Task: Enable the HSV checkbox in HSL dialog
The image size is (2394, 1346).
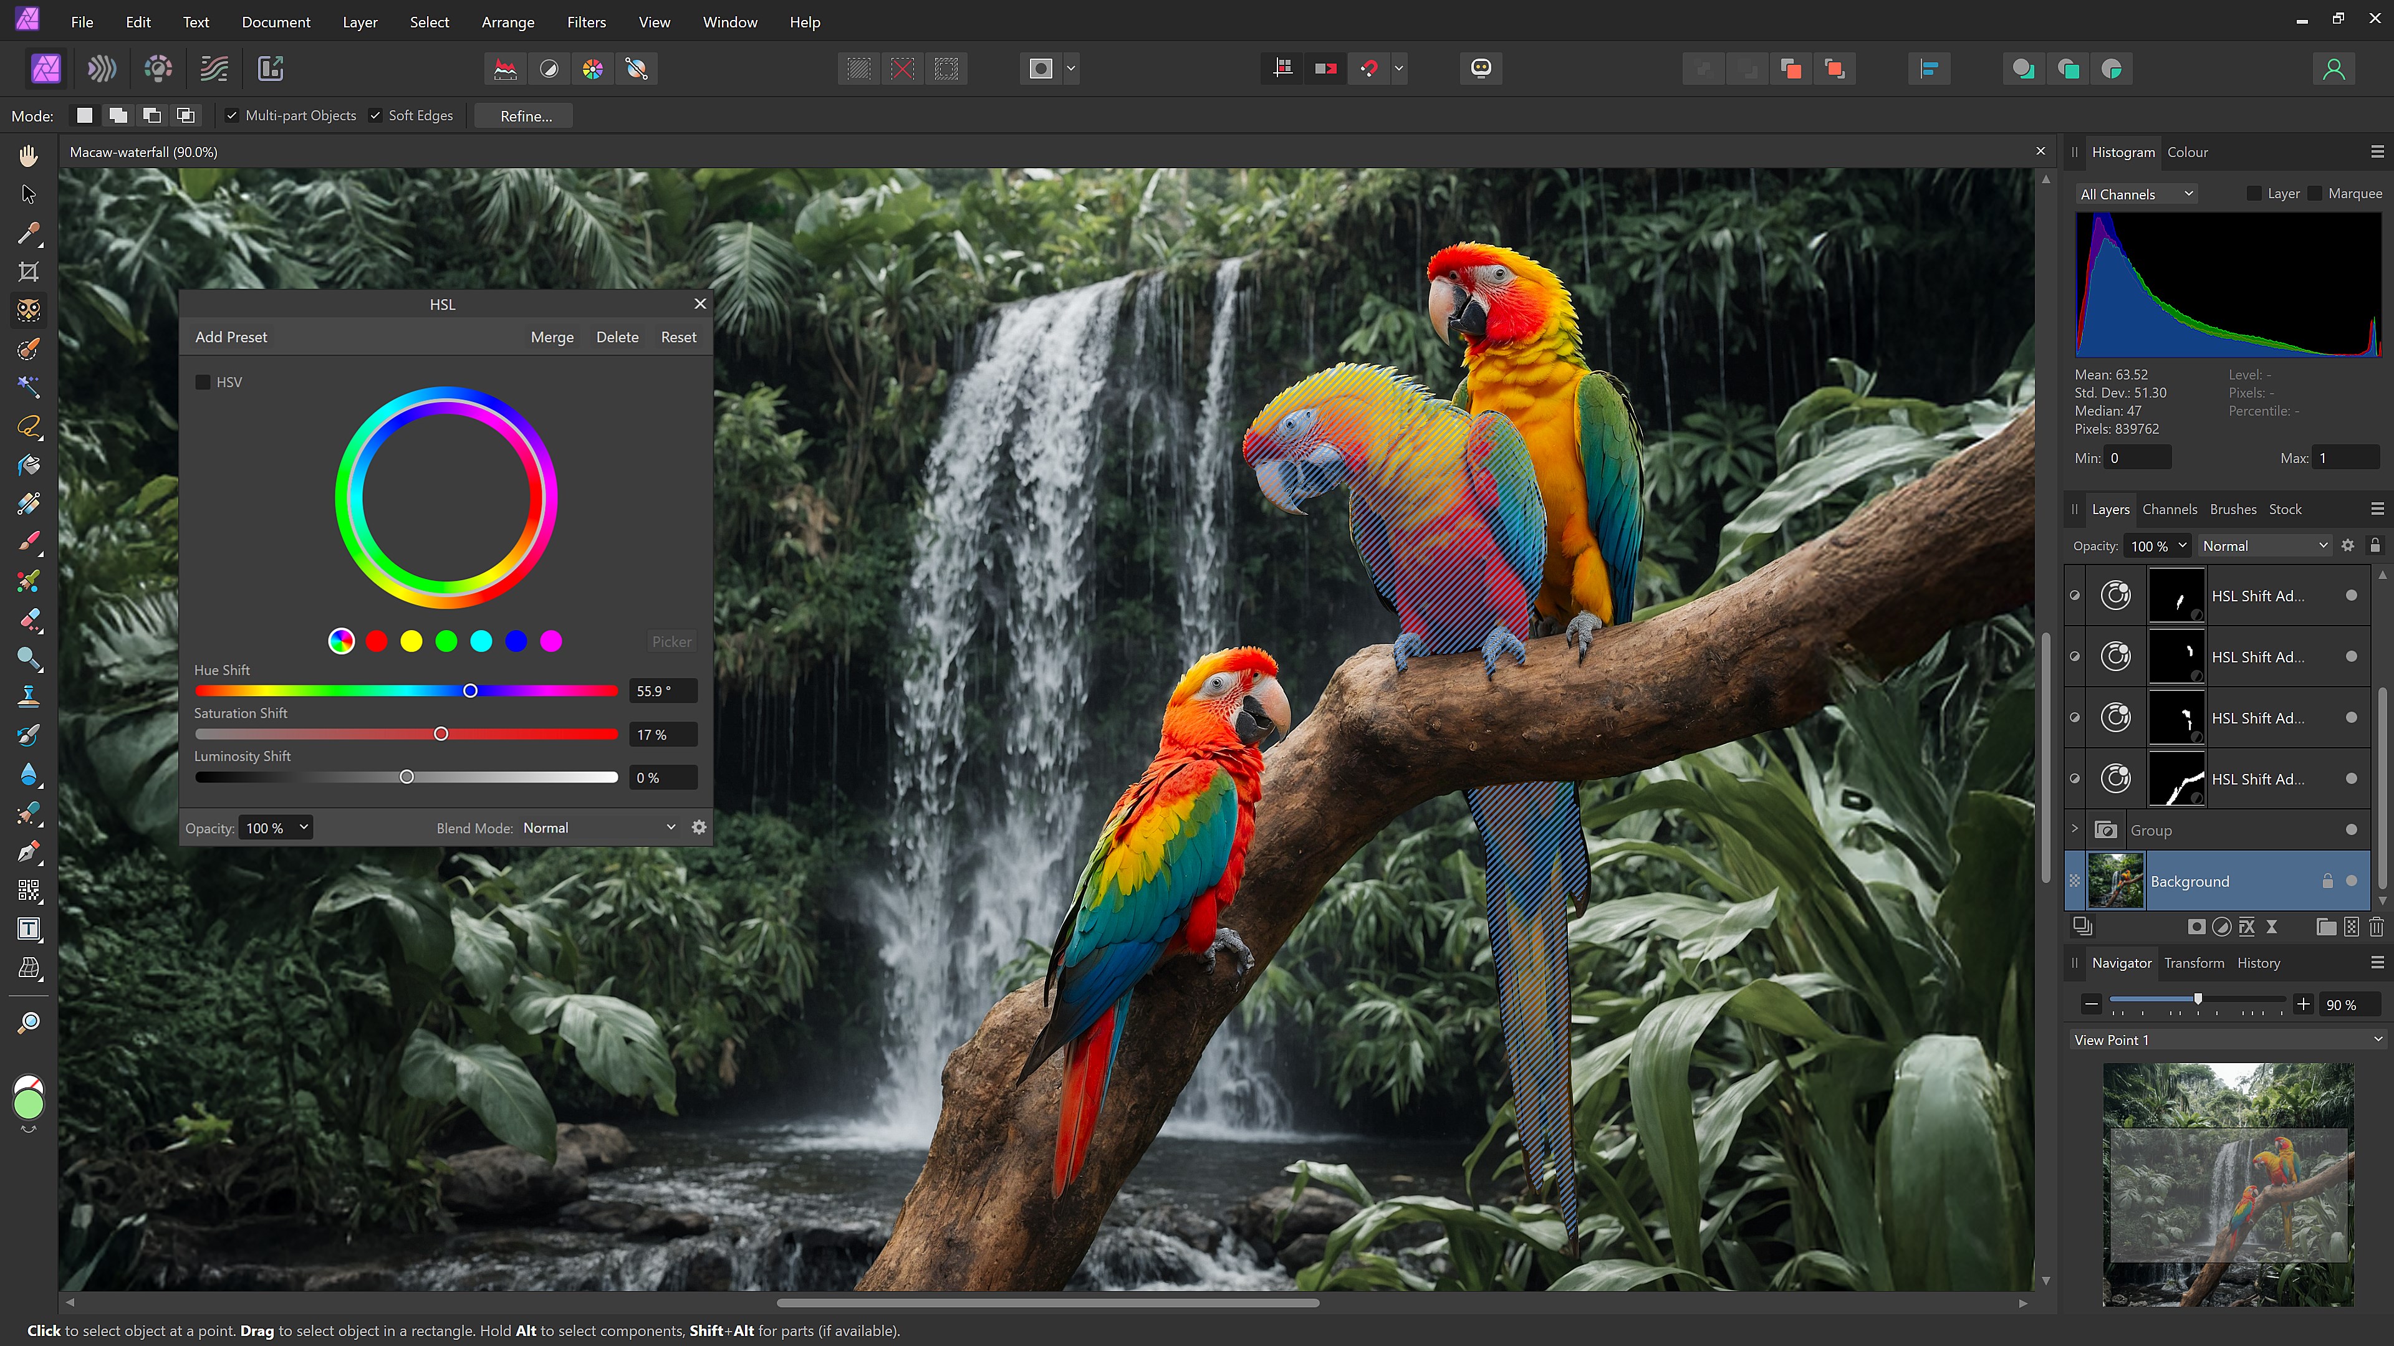Action: click(203, 382)
